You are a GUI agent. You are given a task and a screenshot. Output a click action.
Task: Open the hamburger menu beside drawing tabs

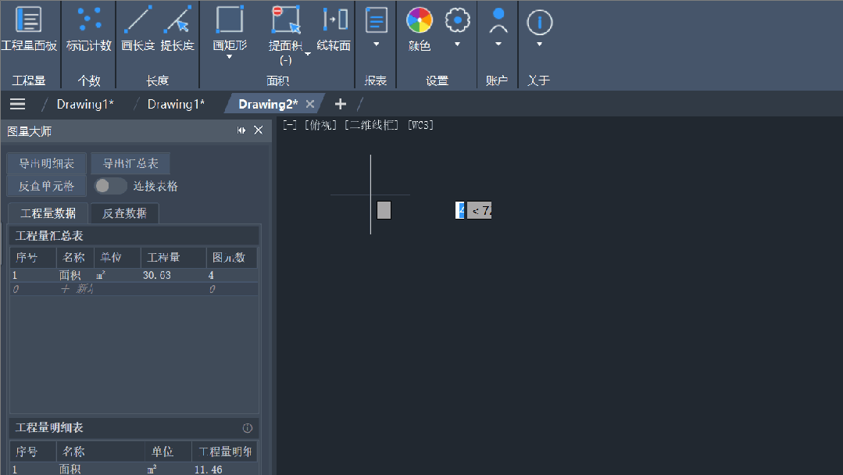point(18,104)
